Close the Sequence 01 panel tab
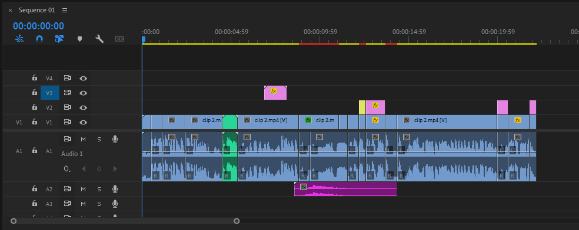579x230 pixels. [11, 11]
